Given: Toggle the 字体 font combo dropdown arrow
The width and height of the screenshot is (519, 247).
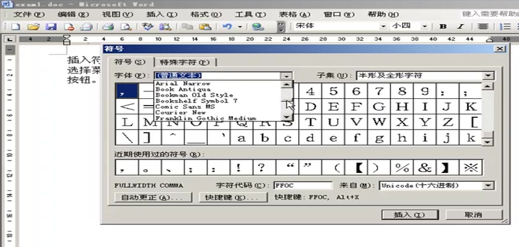Looking at the screenshot, I should pos(287,76).
